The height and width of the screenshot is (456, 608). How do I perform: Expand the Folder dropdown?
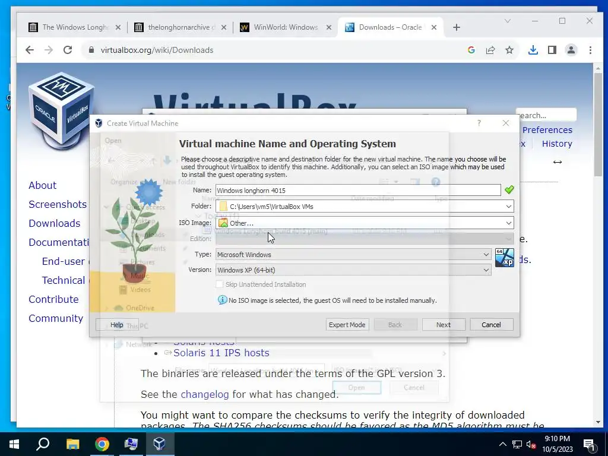pos(508,206)
